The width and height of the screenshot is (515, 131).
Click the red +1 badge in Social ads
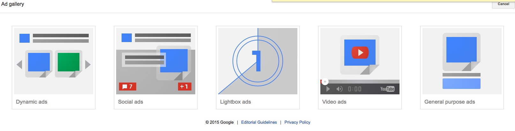click(x=184, y=87)
